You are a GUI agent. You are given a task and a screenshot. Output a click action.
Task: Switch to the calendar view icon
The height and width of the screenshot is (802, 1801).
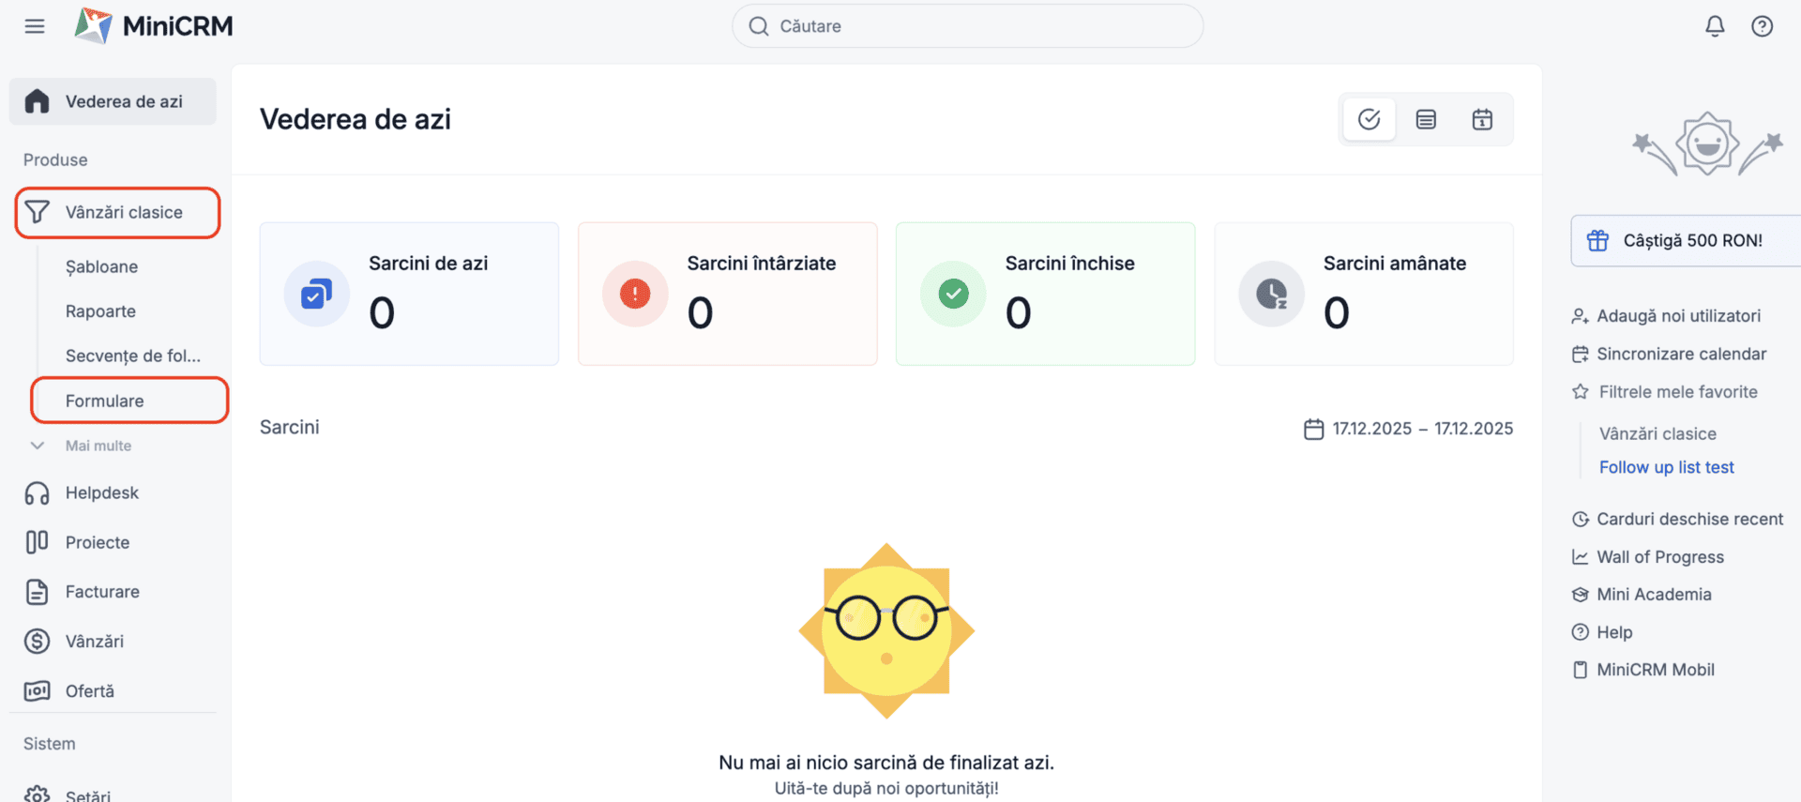tap(1482, 119)
